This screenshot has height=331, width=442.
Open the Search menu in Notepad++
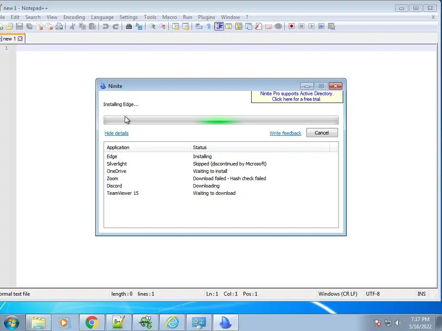coord(33,17)
